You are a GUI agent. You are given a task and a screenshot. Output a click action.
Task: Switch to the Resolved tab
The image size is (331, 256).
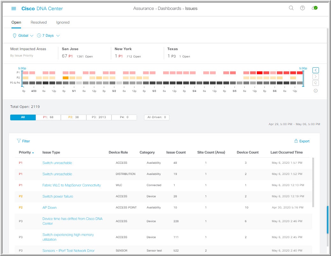[x=39, y=22]
